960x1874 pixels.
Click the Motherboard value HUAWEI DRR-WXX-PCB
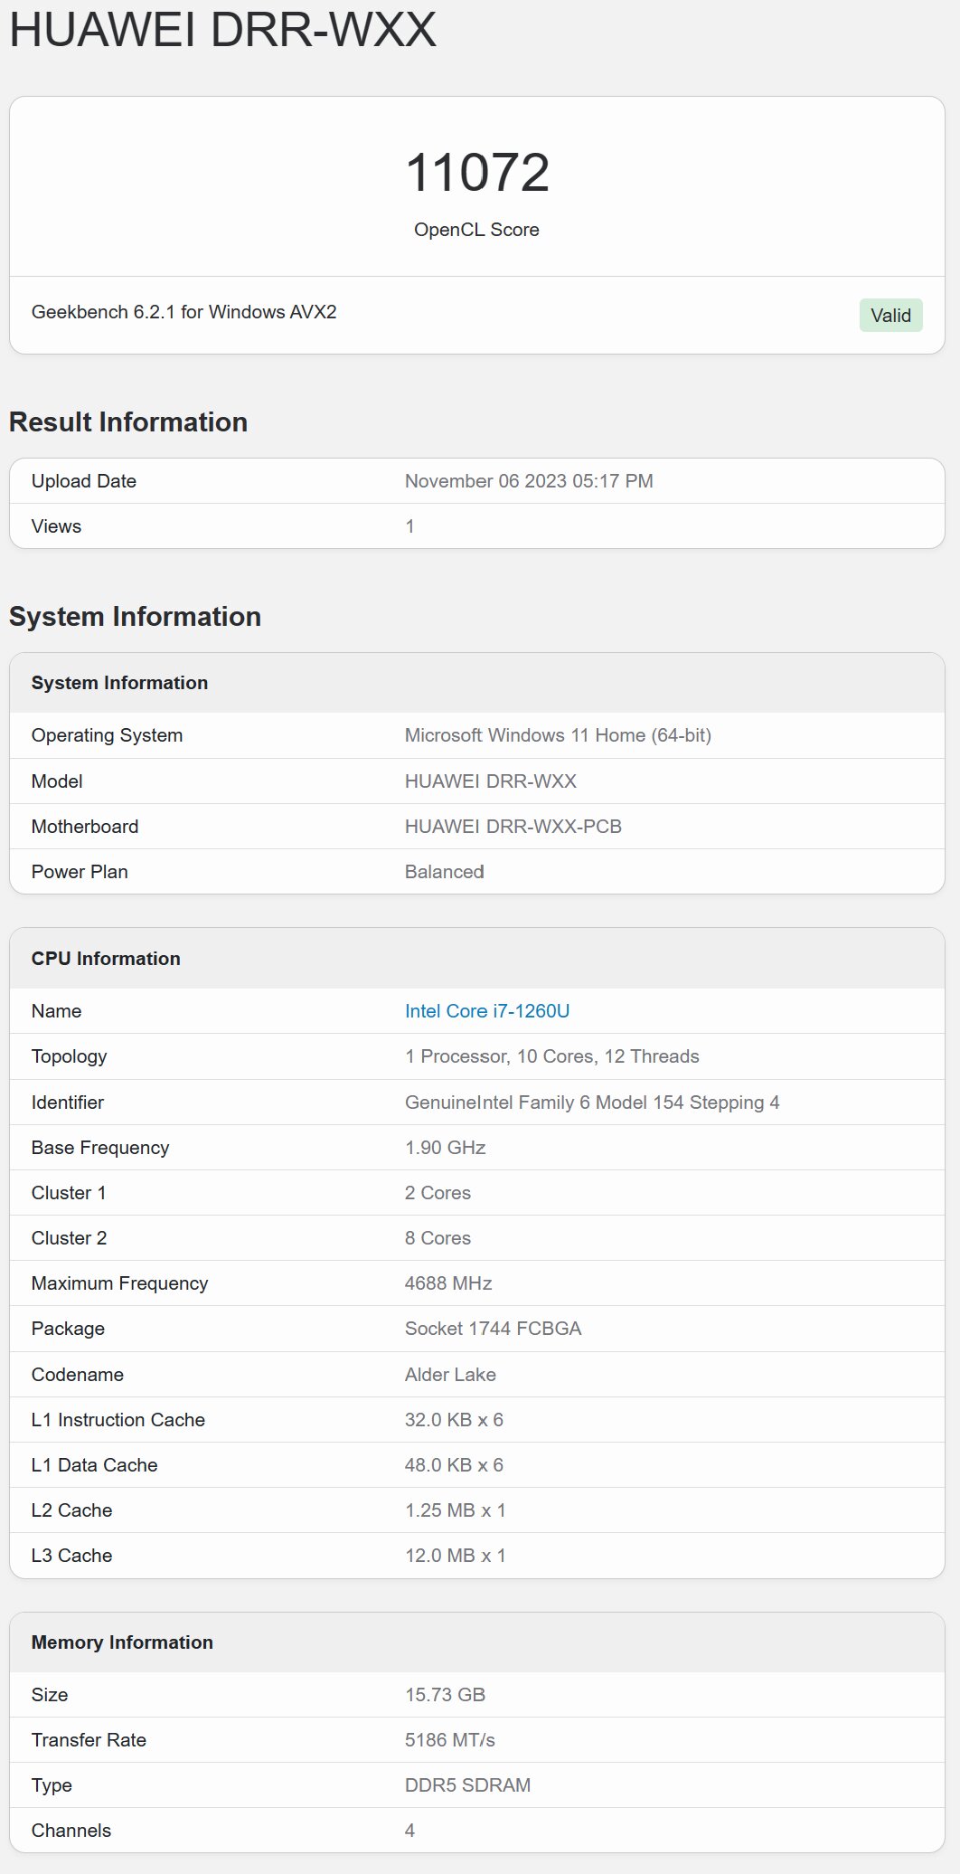pos(513,827)
